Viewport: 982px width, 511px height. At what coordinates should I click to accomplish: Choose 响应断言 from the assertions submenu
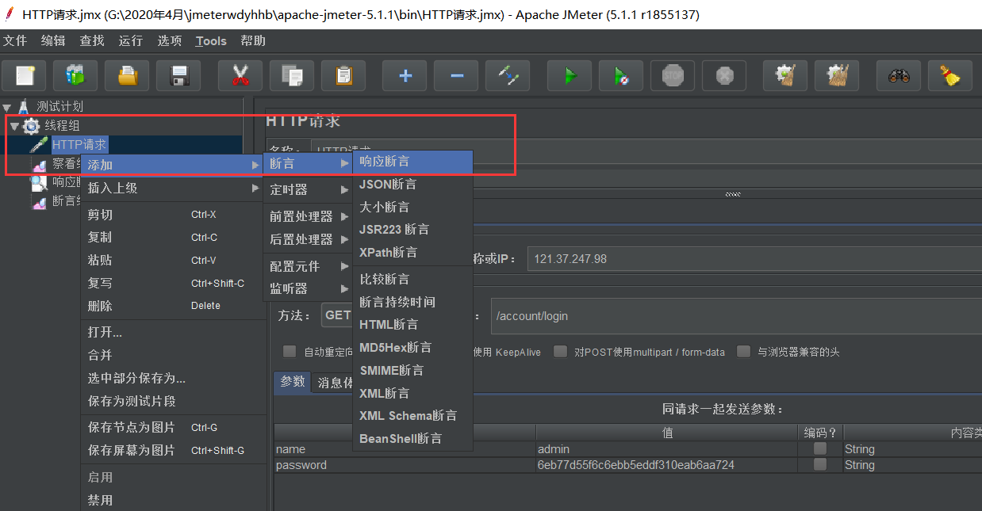(x=412, y=162)
